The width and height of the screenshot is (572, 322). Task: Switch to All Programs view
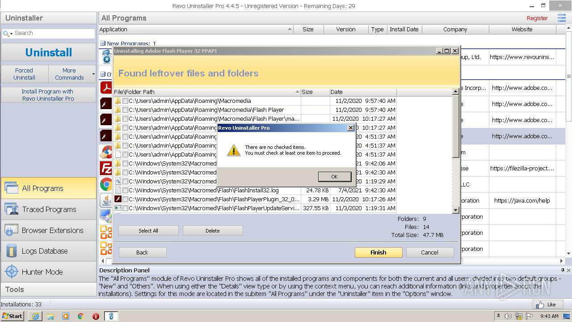click(48, 188)
